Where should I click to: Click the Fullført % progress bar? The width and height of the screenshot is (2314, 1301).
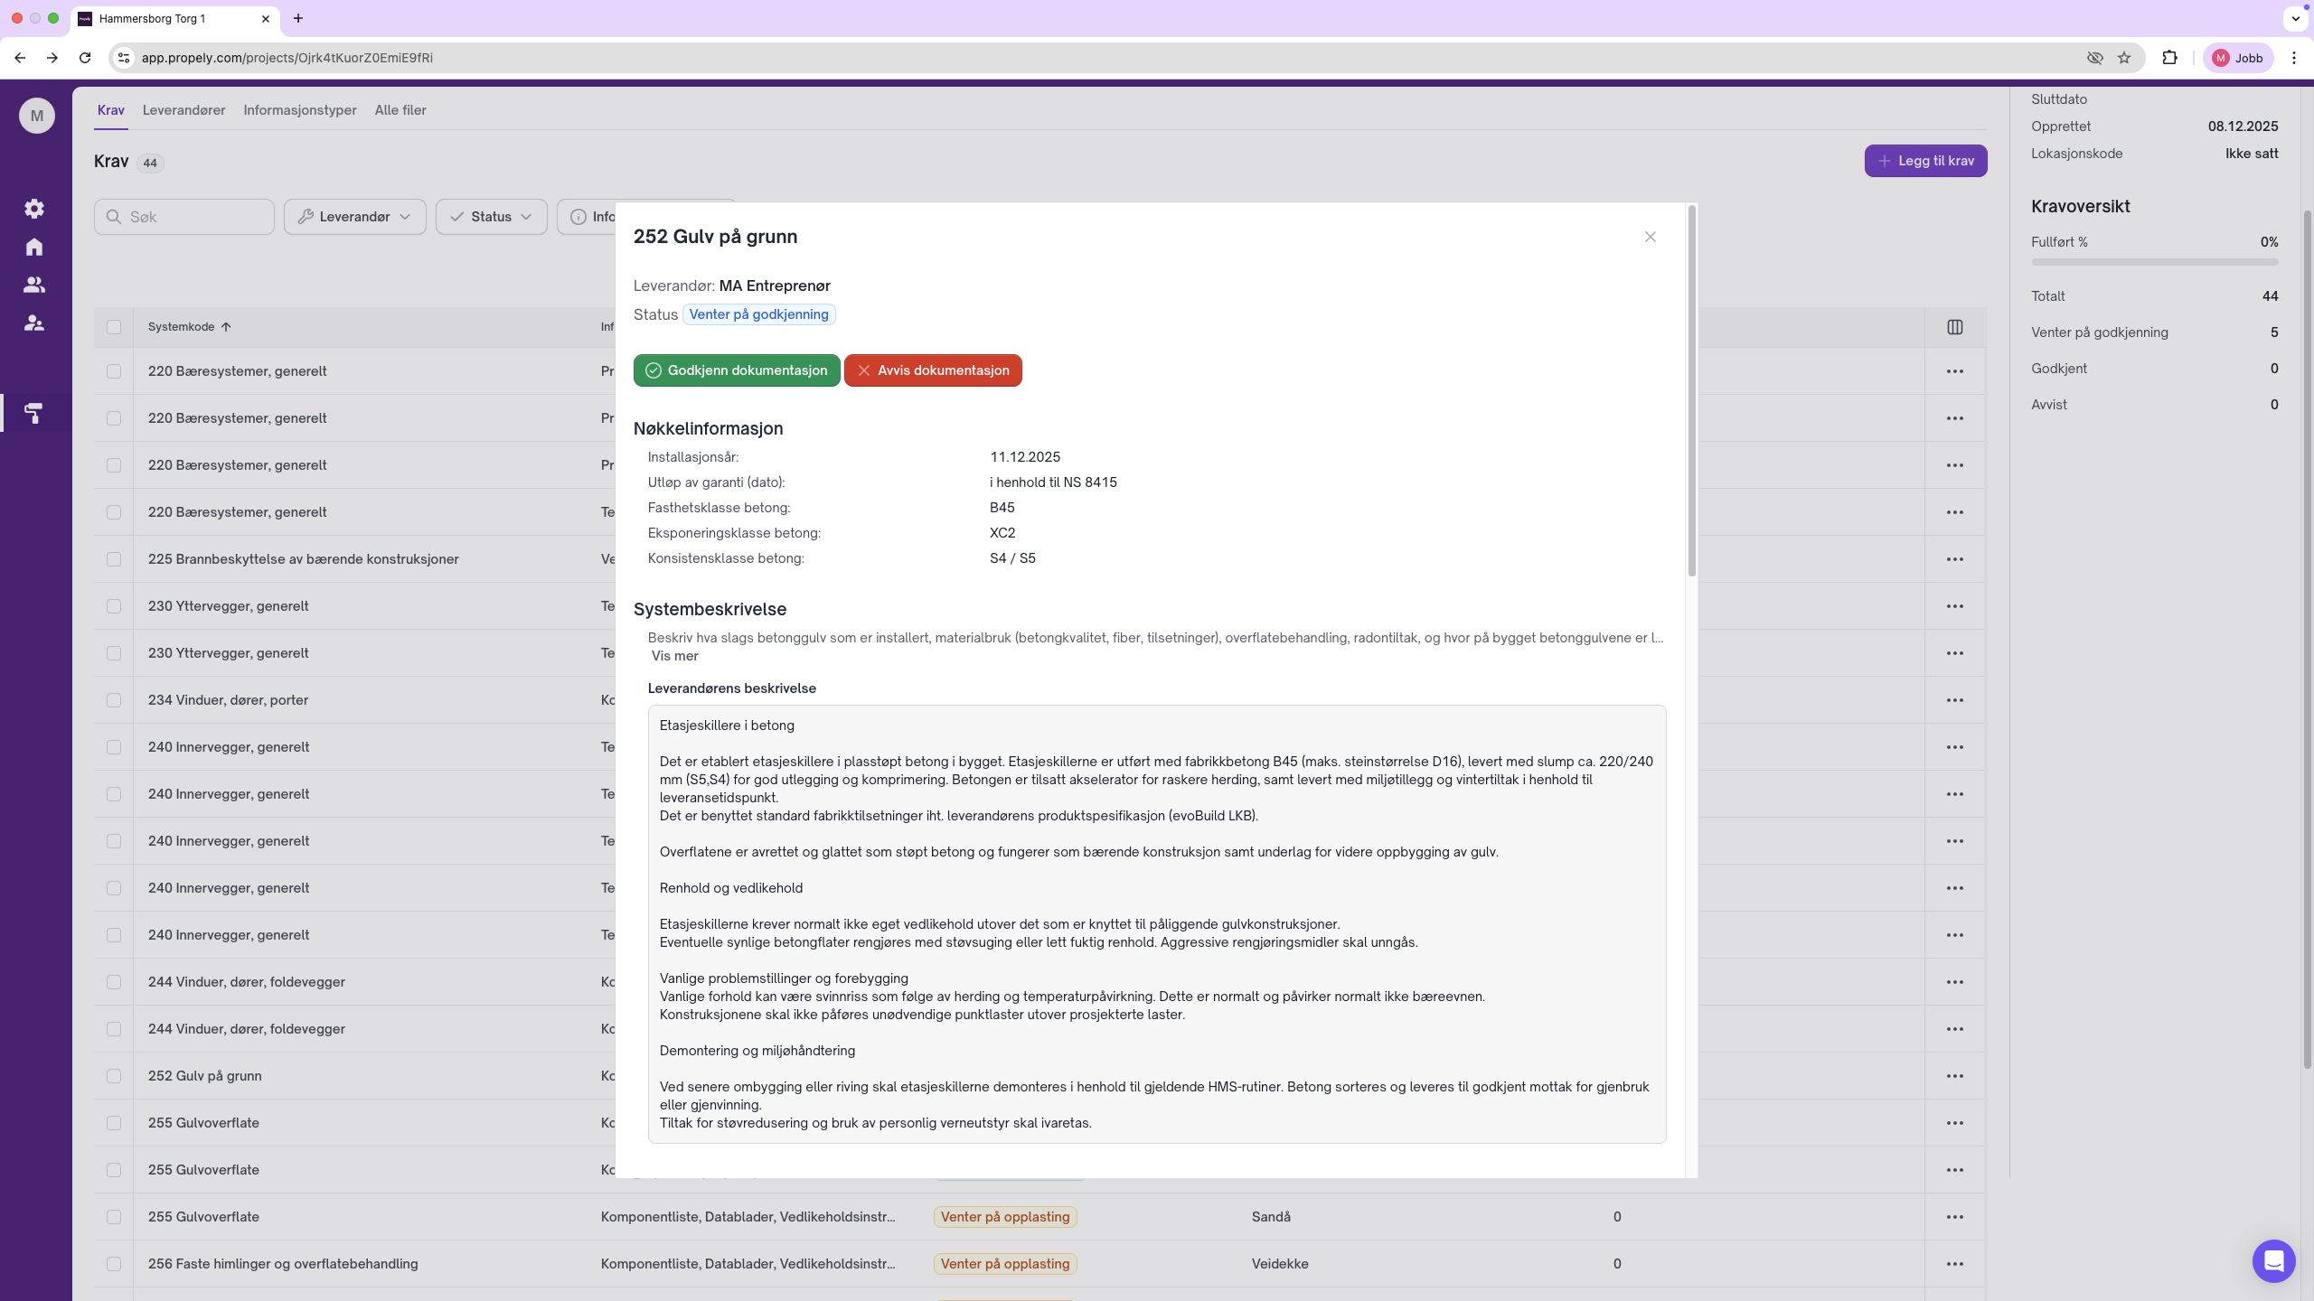[2155, 262]
